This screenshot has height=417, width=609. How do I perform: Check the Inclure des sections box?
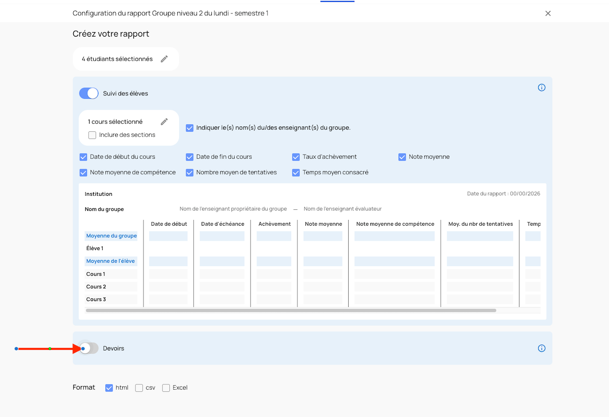92,135
